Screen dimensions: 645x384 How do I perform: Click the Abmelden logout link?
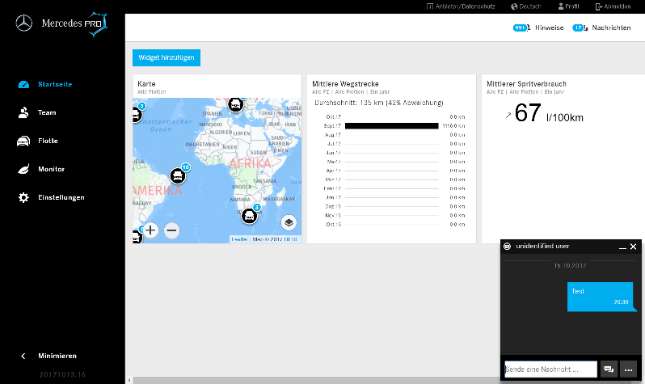614,6
